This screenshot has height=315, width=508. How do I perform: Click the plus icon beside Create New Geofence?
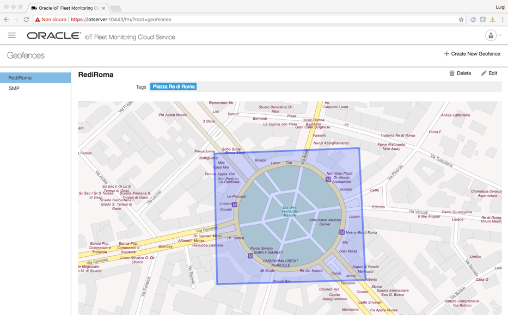[x=446, y=54]
